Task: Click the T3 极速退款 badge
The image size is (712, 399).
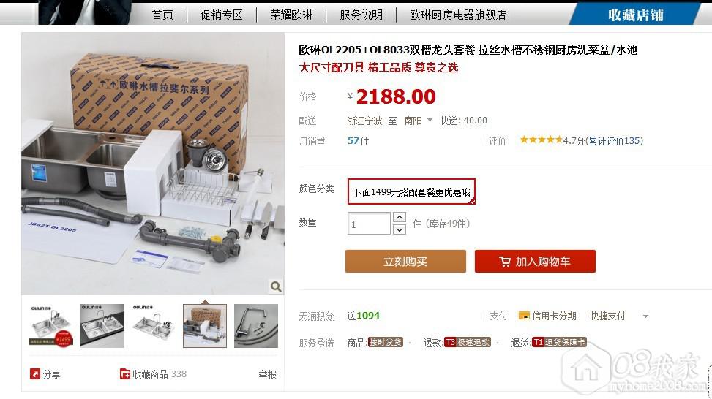Action: (468, 342)
